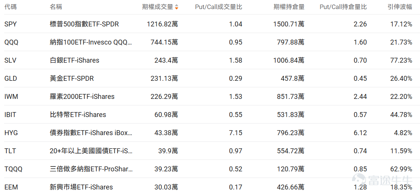
Task: Open the EEM ticker code
Action: tap(11, 187)
